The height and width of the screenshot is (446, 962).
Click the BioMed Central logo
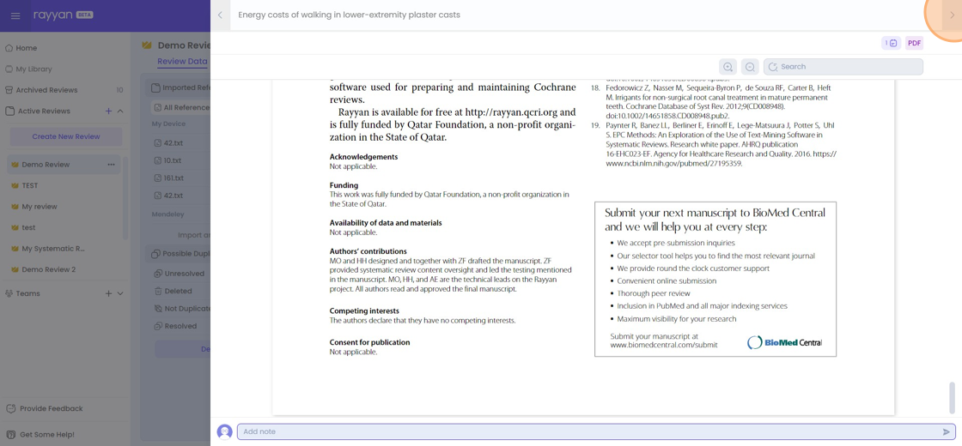pos(784,342)
